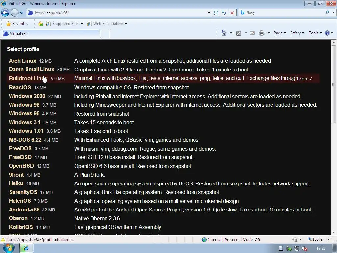This screenshot has width=337, height=253.
Task: Click the status bar warning icon
Action: (x=3, y=239)
